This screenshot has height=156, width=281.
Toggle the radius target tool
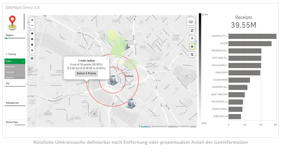pos(192,46)
